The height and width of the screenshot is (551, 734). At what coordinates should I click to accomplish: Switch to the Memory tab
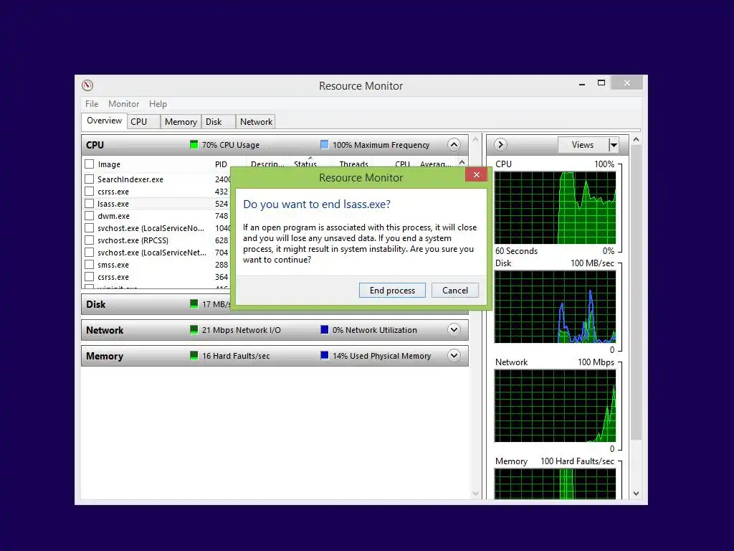181,122
